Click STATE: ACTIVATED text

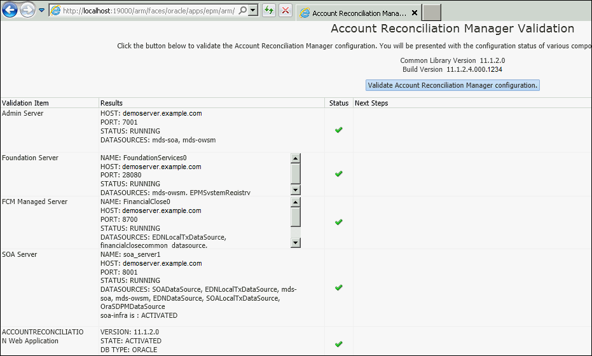coord(130,341)
